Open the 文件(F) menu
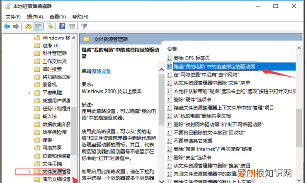This screenshot has width=305, height=183. (13, 17)
